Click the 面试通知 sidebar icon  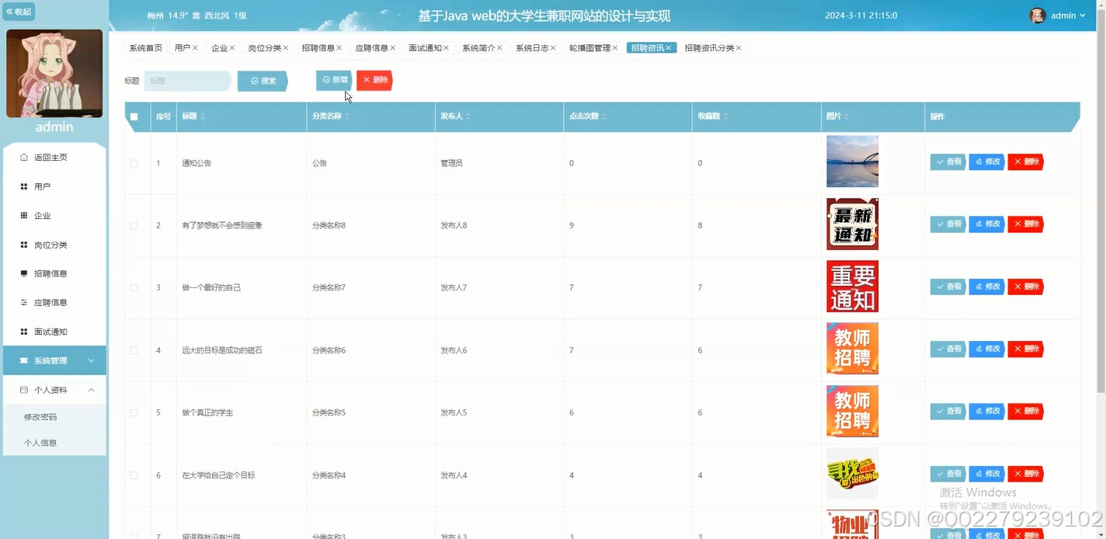tap(24, 331)
